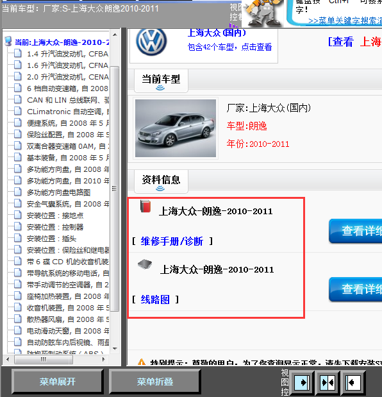The image size is (382, 397).
Task: Click the mechanic mascot image
Action: coord(263,13)
